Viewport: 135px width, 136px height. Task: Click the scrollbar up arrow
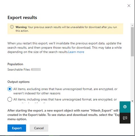pyautogui.click(x=132, y=25)
